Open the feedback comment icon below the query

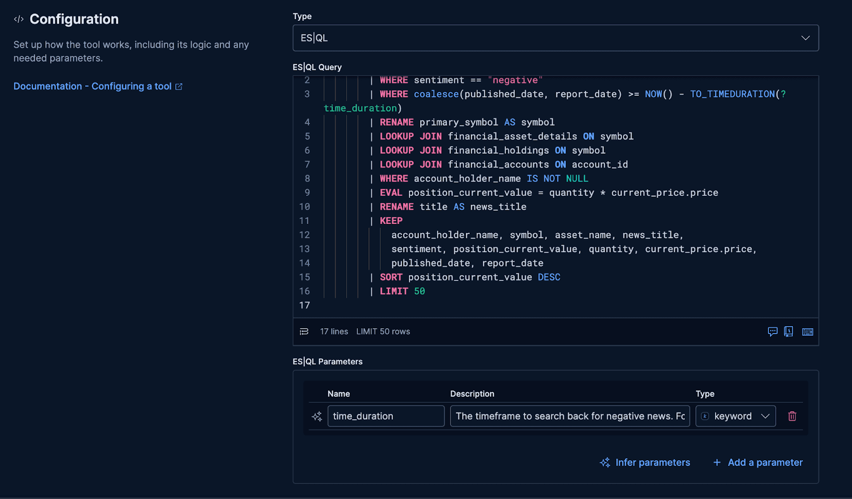click(773, 331)
